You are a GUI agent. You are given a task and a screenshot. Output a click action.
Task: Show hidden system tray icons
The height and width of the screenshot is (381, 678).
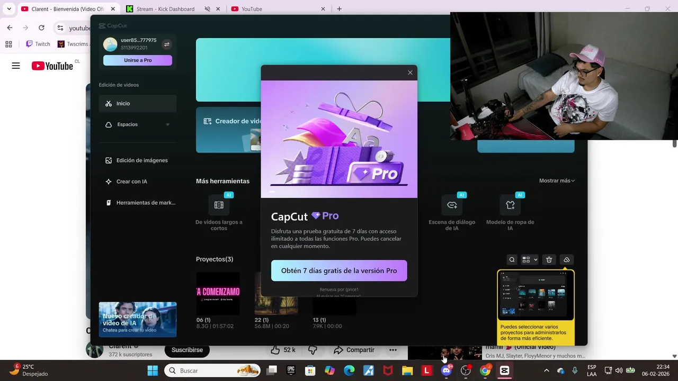(547, 371)
